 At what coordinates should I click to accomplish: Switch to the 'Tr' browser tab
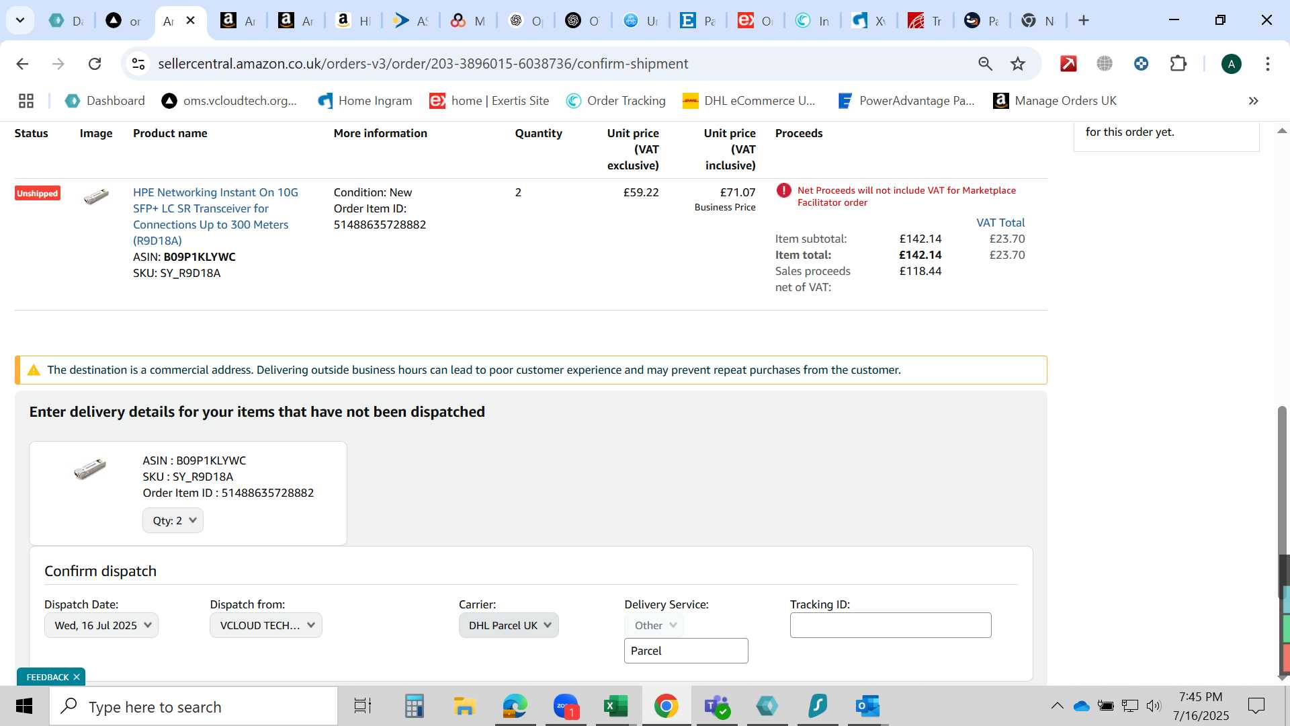(926, 21)
